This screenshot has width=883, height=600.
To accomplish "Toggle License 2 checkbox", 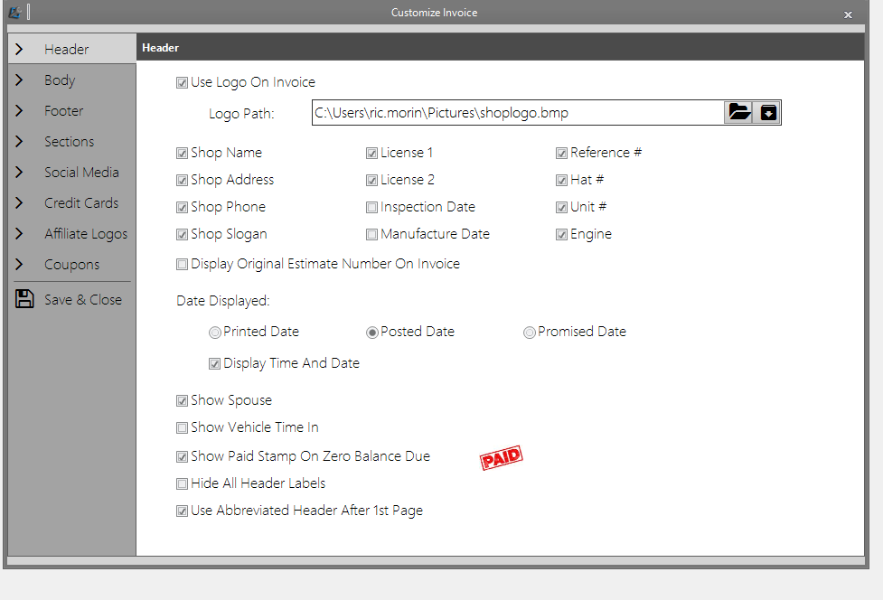I will point(371,180).
